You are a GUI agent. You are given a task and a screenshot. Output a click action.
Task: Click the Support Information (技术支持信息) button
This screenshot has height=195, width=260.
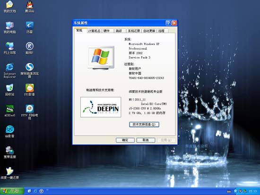(144, 125)
